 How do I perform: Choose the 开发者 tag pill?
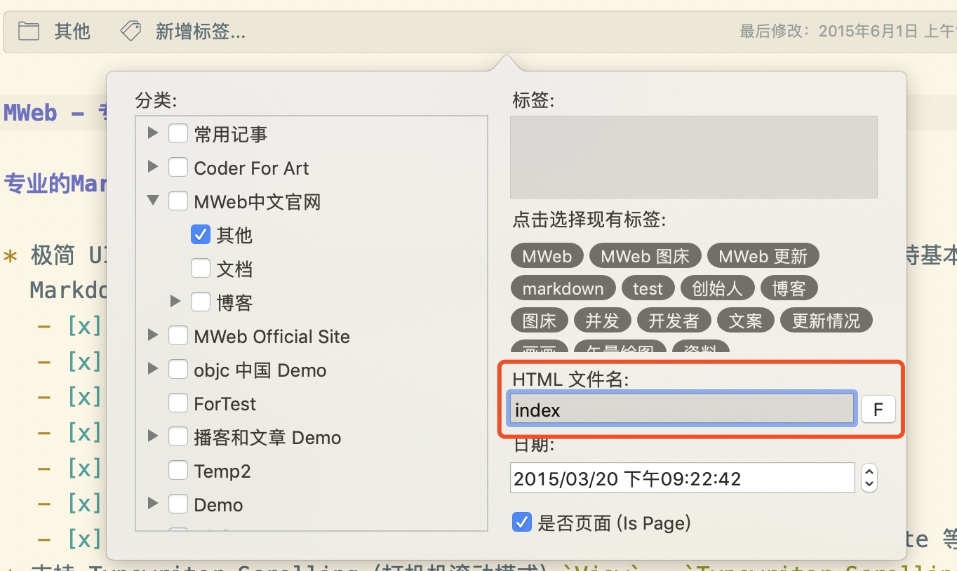tap(674, 321)
